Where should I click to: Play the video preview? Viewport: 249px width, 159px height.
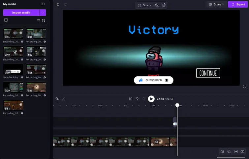pos(151,99)
